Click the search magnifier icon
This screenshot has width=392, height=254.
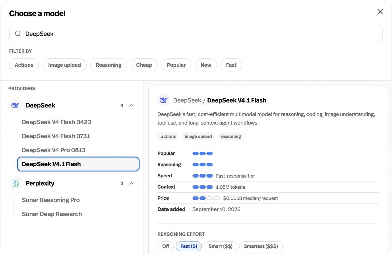(x=18, y=33)
